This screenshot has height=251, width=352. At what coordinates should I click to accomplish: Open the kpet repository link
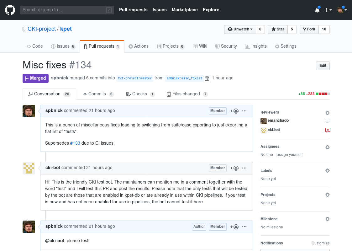click(66, 29)
